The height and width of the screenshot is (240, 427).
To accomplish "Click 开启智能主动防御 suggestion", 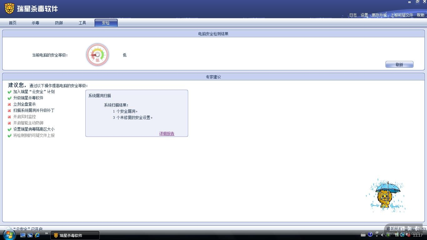I will (x=28, y=123).
